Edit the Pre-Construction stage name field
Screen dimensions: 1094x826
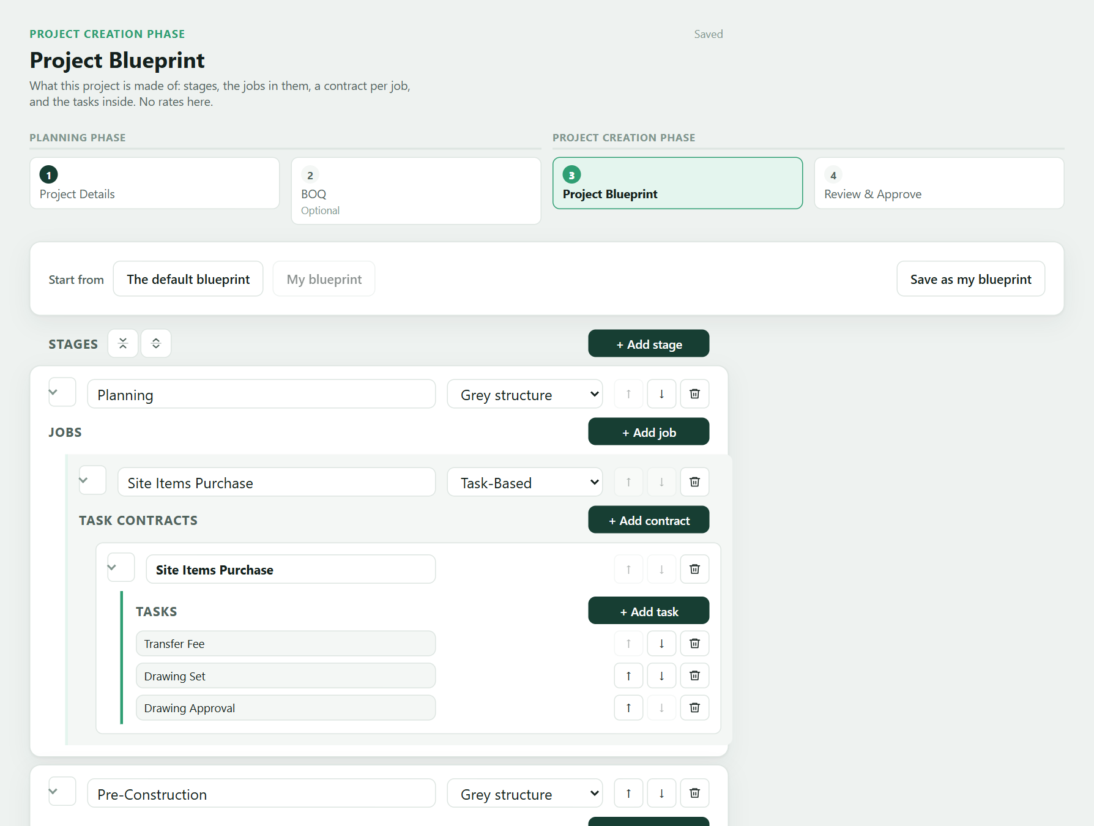[262, 793]
